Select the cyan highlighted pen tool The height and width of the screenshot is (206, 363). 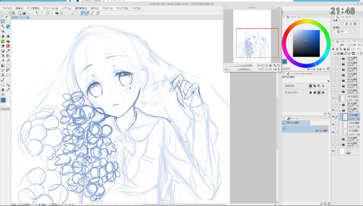coord(8,26)
